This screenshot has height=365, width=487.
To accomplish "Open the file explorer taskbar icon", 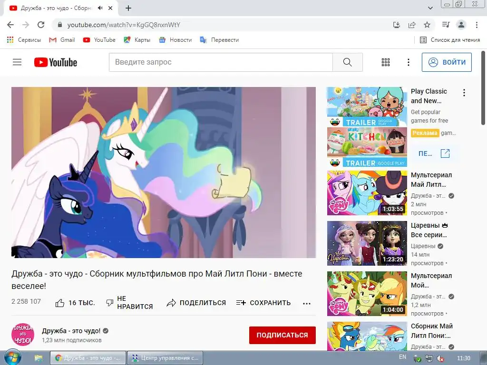I will (39, 358).
